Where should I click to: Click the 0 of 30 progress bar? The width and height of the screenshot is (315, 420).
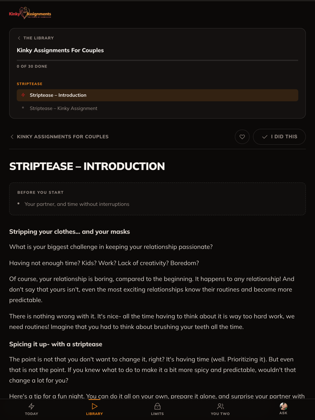pyautogui.click(x=157, y=60)
